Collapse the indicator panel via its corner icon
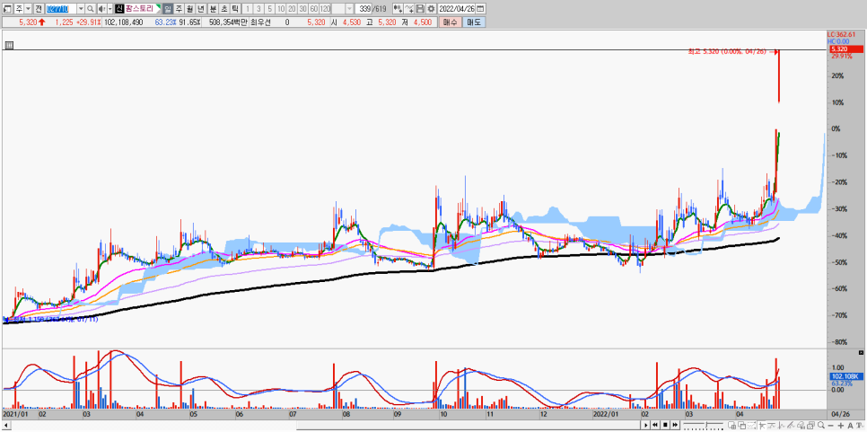The width and height of the screenshot is (867, 432). tap(861, 352)
